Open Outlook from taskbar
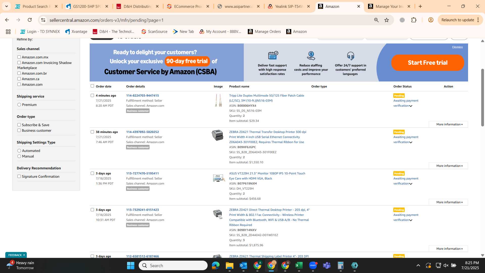 tap(243, 265)
